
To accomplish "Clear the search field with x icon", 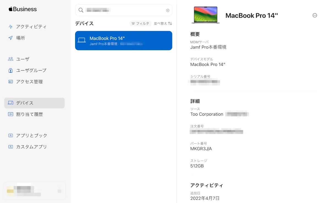I will 168,10.
